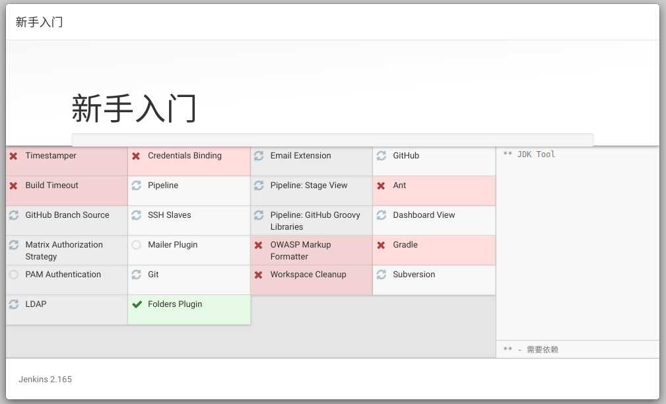Screen dimensions: 666x404
Task: Click the spinner icon beside Git plugin
Action: click(x=136, y=275)
